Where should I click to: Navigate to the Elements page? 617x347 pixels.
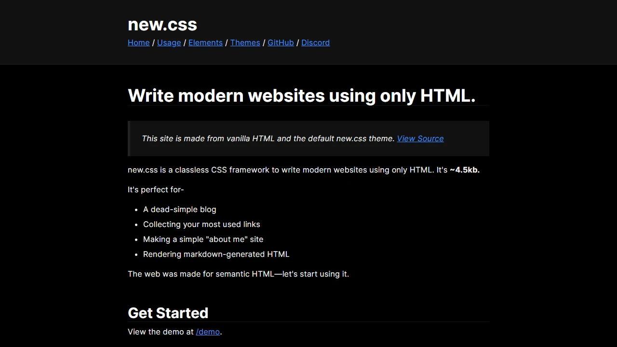pos(205,43)
